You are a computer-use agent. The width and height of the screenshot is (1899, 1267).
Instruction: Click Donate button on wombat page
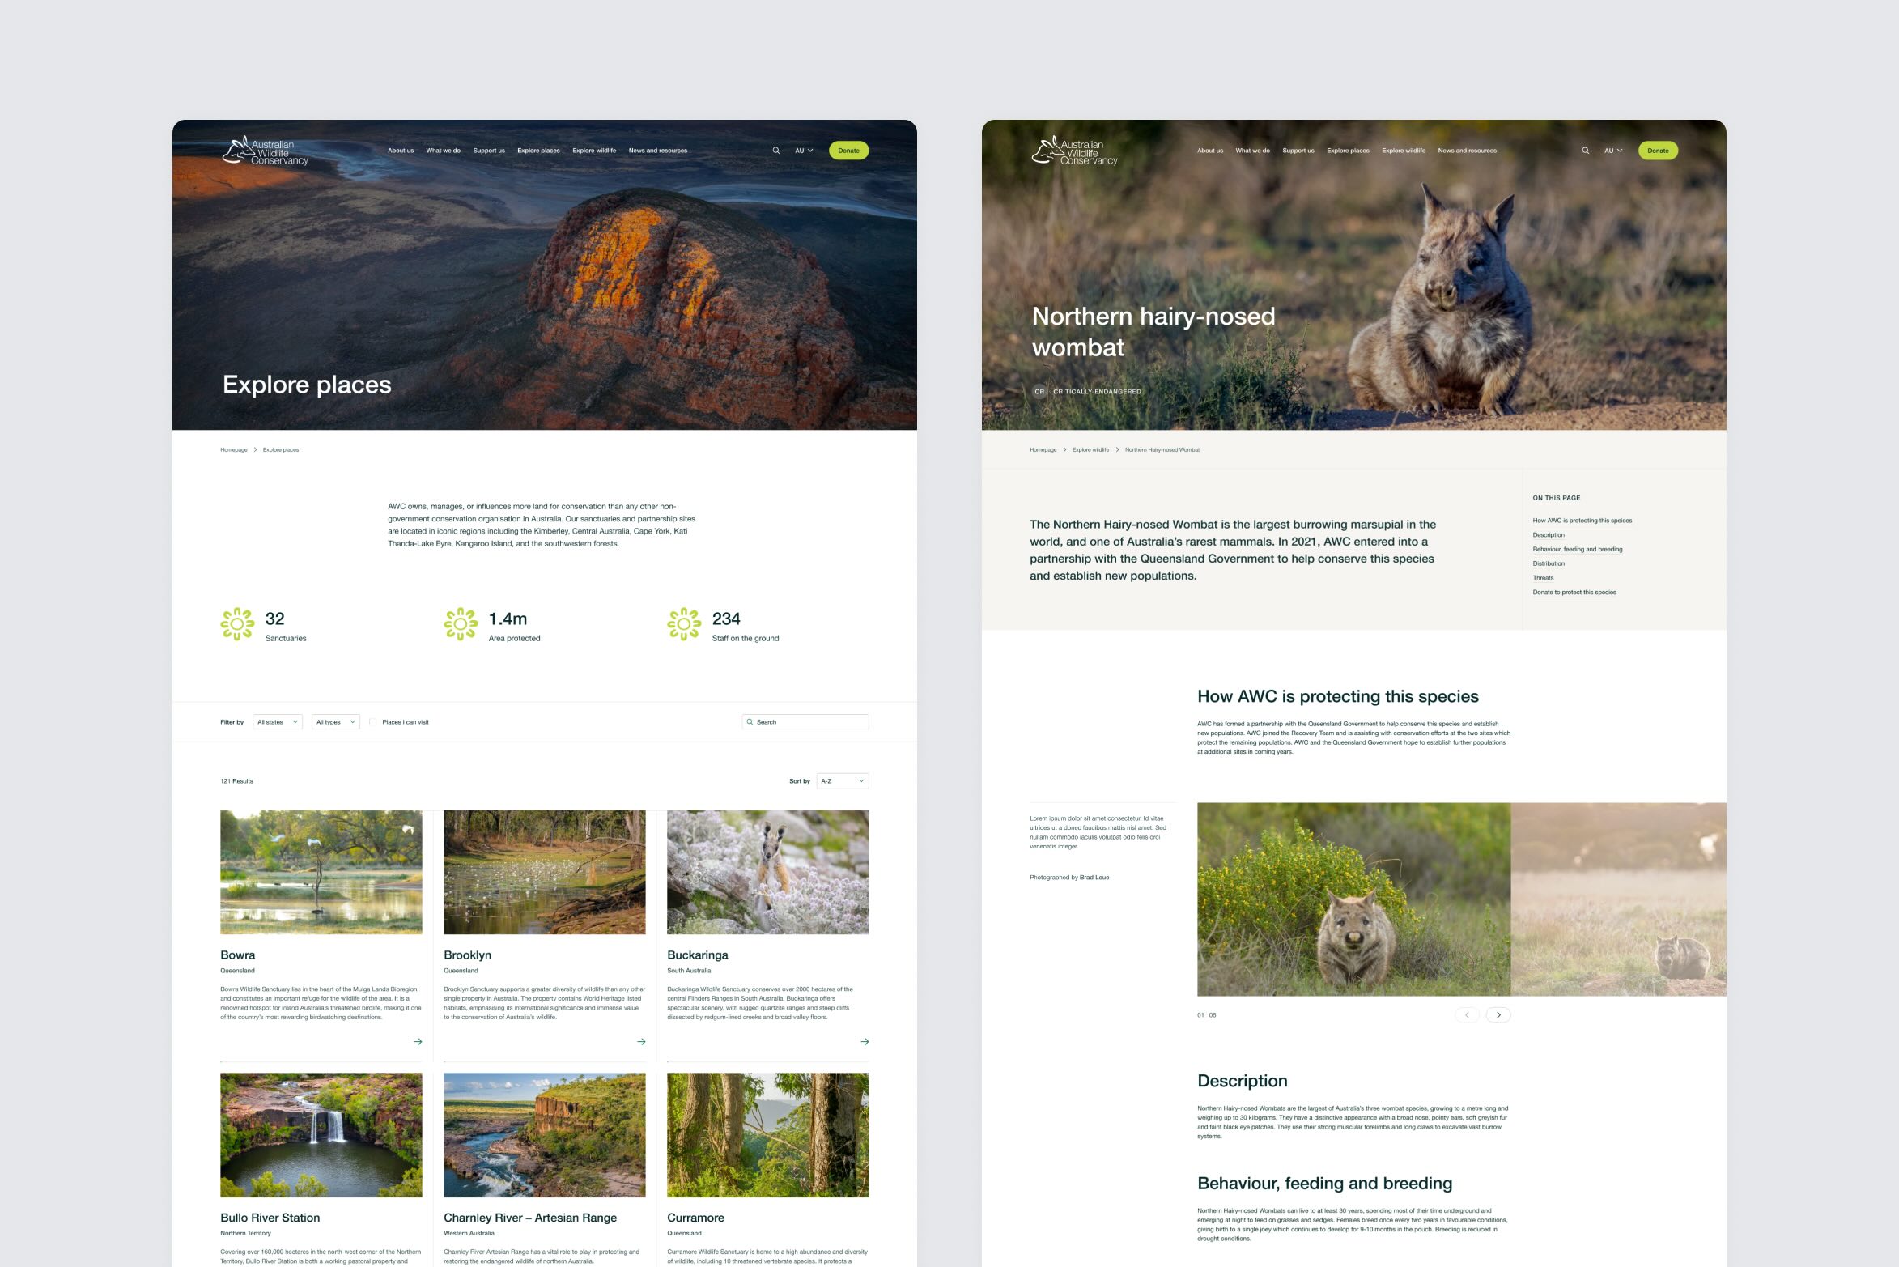click(1659, 151)
